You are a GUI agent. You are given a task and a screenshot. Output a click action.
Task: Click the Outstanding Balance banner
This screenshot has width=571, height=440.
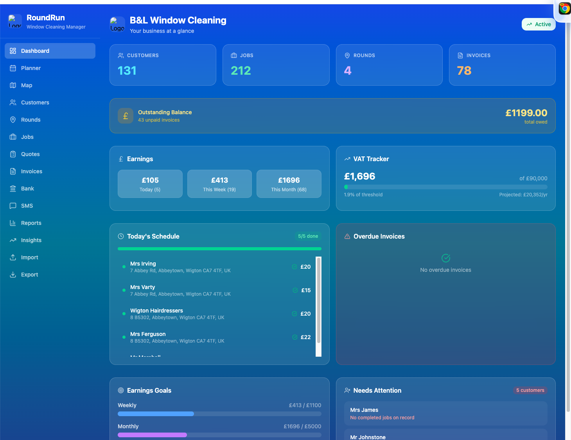(x=332, y=116)
